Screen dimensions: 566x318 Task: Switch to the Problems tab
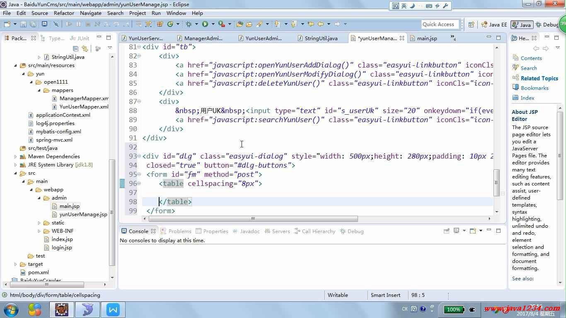176,231
